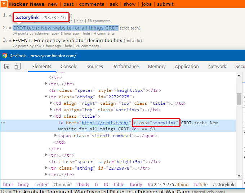This screenshot has height=193, width=245.
Task: Expand td align right title node
Action: point(51,103)
